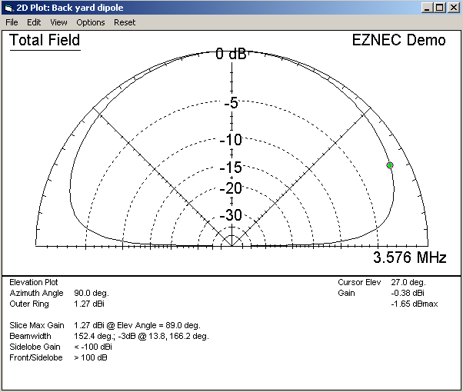Screen dimensions: 463x392
Task: Click the Total Field heading
Action: tap(45, 41)
